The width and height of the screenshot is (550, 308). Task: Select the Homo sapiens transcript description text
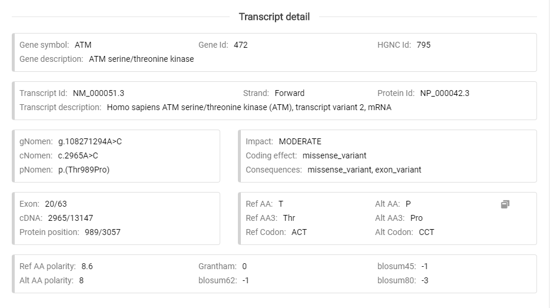(249, 107)
